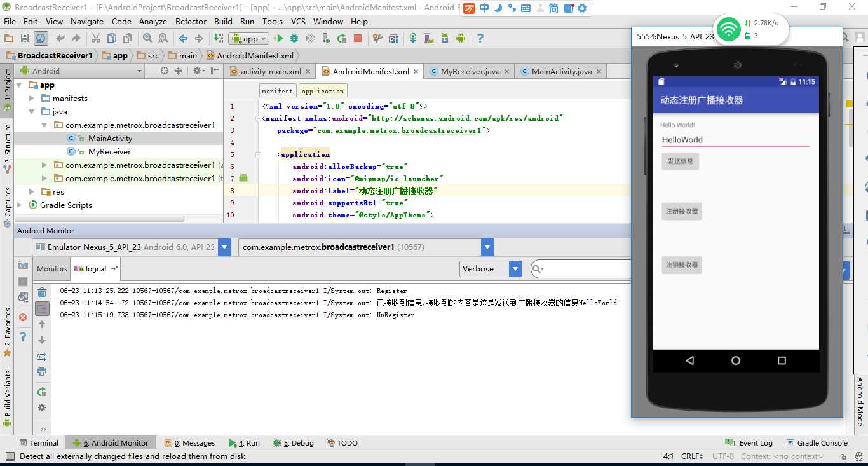Click the Redo arrow in toolbar
868x466 pixels.
point(75,39)
